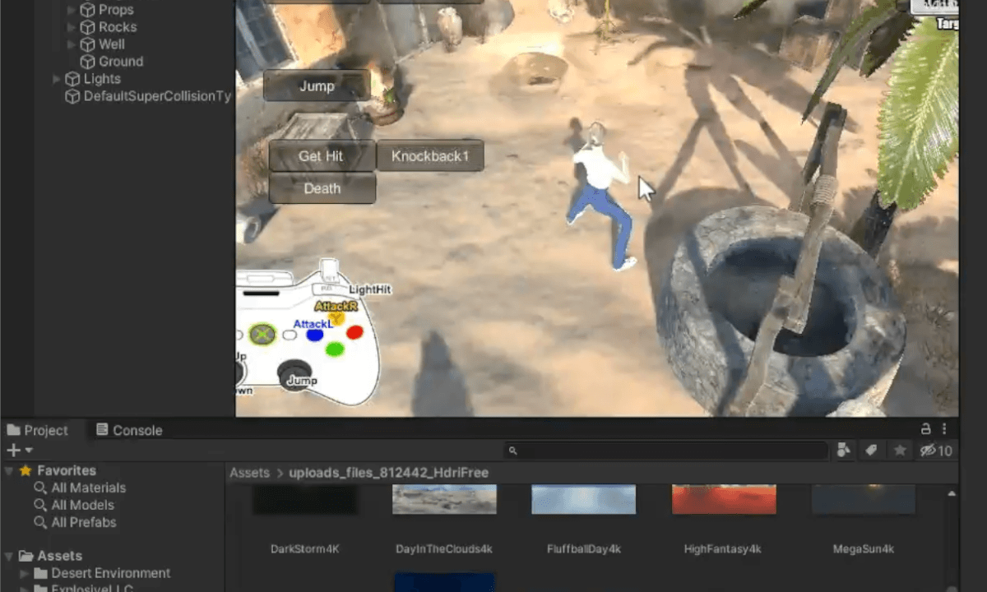Toggle the favorites star filter
Image resolution: width=987 pixels, height=592 pixels.
[900, 450]
